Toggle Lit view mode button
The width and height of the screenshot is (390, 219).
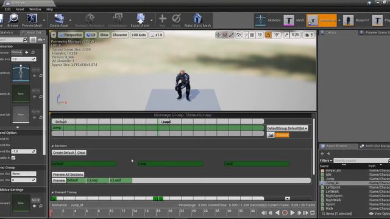coord(91,35)
